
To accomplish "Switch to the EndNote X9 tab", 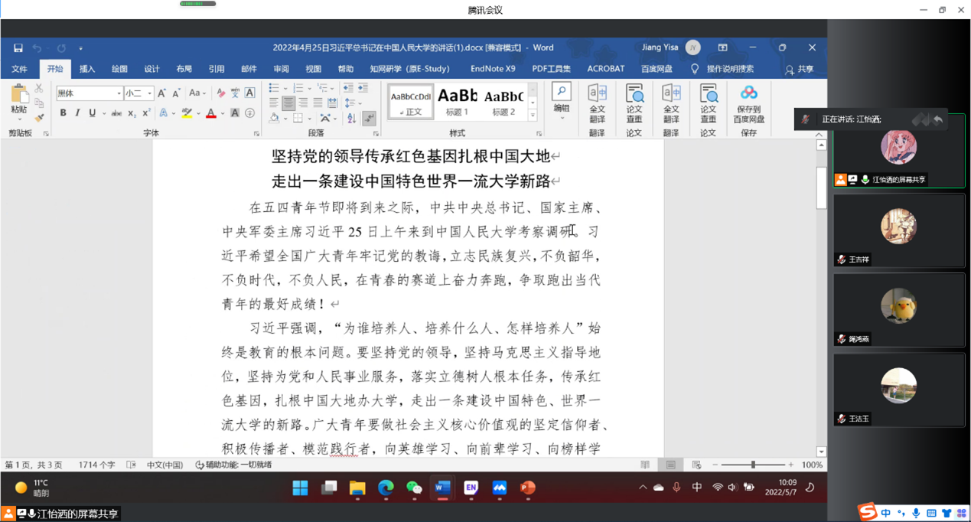I will 492,69.
